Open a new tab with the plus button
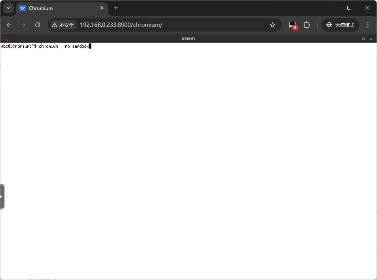The height and width of the screenshot is (280, 377). [x=116, y=8]
